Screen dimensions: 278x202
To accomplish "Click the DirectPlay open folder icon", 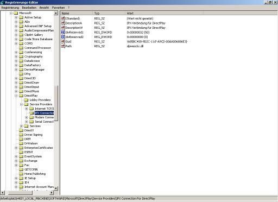I will [21, 96].
